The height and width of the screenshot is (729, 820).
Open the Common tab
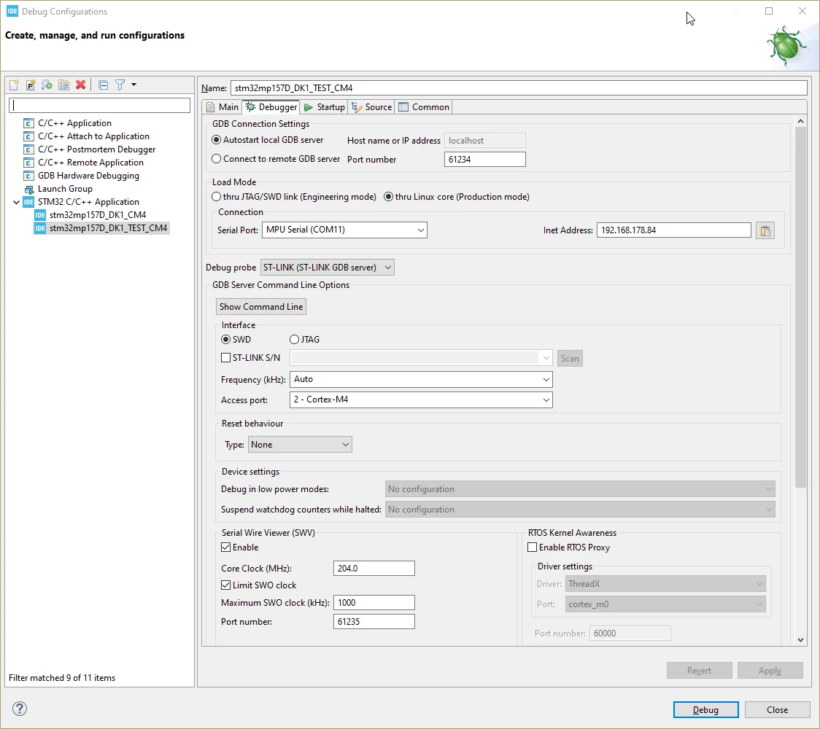point(424,107)
